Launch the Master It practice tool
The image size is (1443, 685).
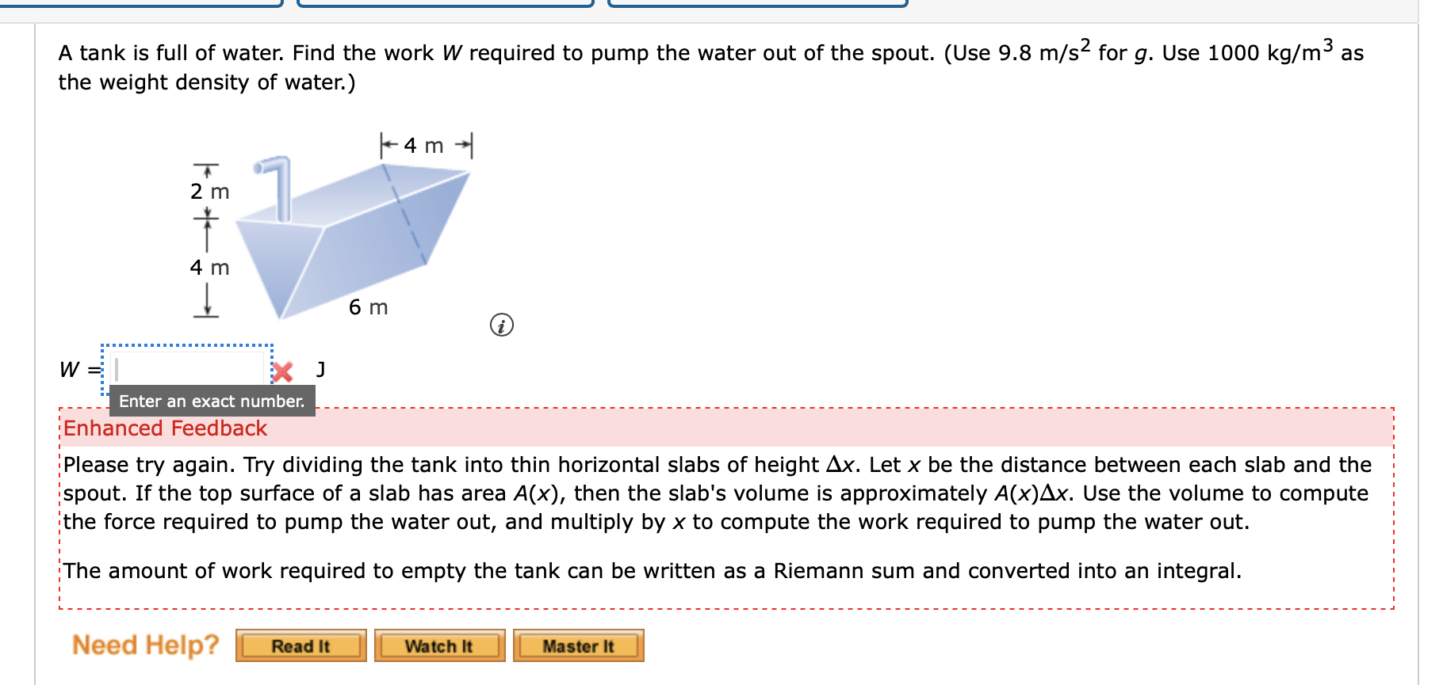click(x=578, y=645)
